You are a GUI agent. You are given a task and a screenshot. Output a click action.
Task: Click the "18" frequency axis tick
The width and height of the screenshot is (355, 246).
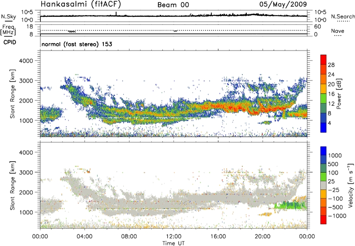30,27
